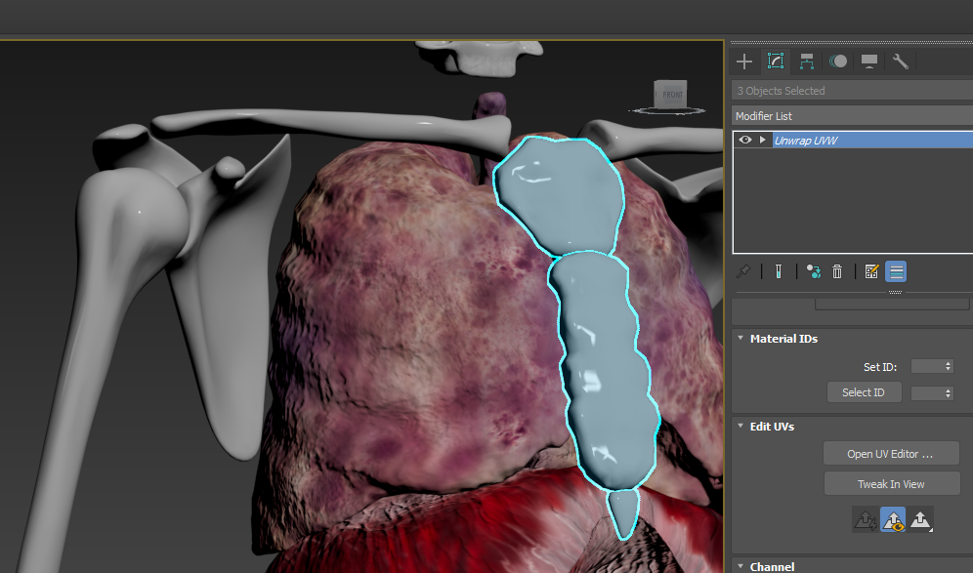Toggle Show End Result test-tube icon
The height and width of the screenshot is (573, 973).
(779, 271)
